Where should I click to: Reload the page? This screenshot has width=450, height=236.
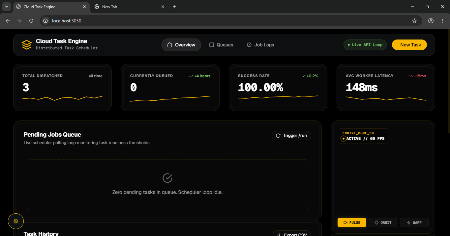(31, 21)
